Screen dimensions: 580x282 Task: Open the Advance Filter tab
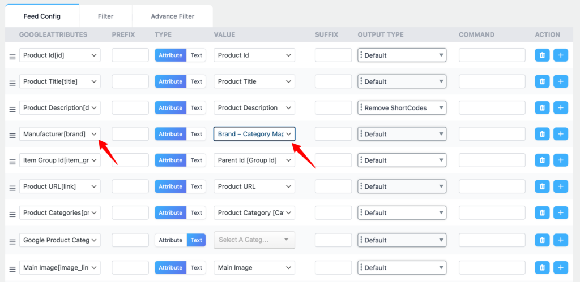[x=172, y=16]
